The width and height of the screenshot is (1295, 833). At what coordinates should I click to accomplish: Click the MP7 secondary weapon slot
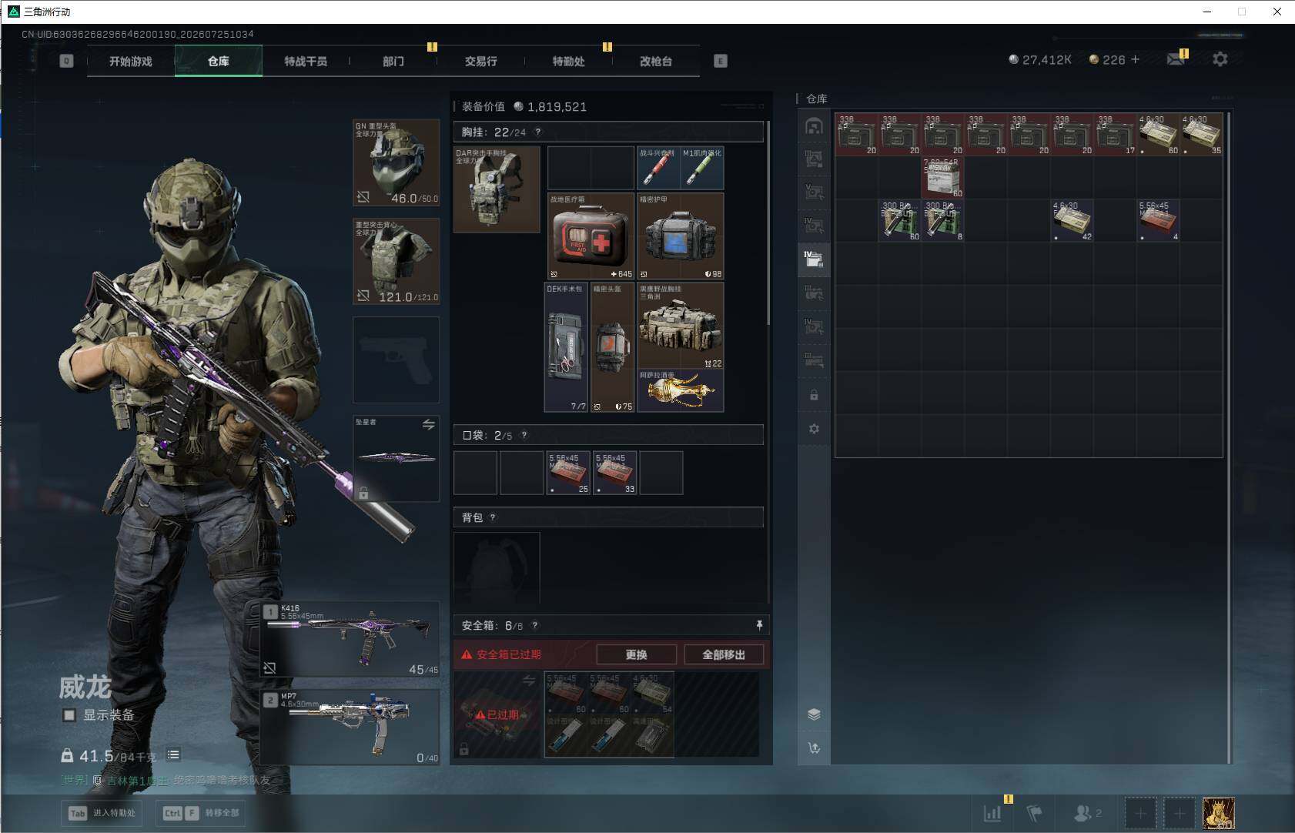point(350,728)
